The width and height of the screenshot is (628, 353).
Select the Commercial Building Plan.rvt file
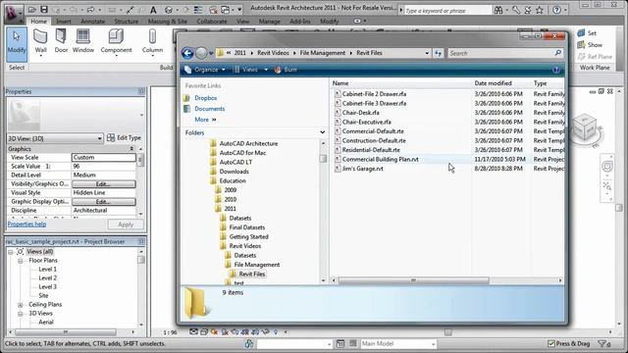tap(380, 159)
